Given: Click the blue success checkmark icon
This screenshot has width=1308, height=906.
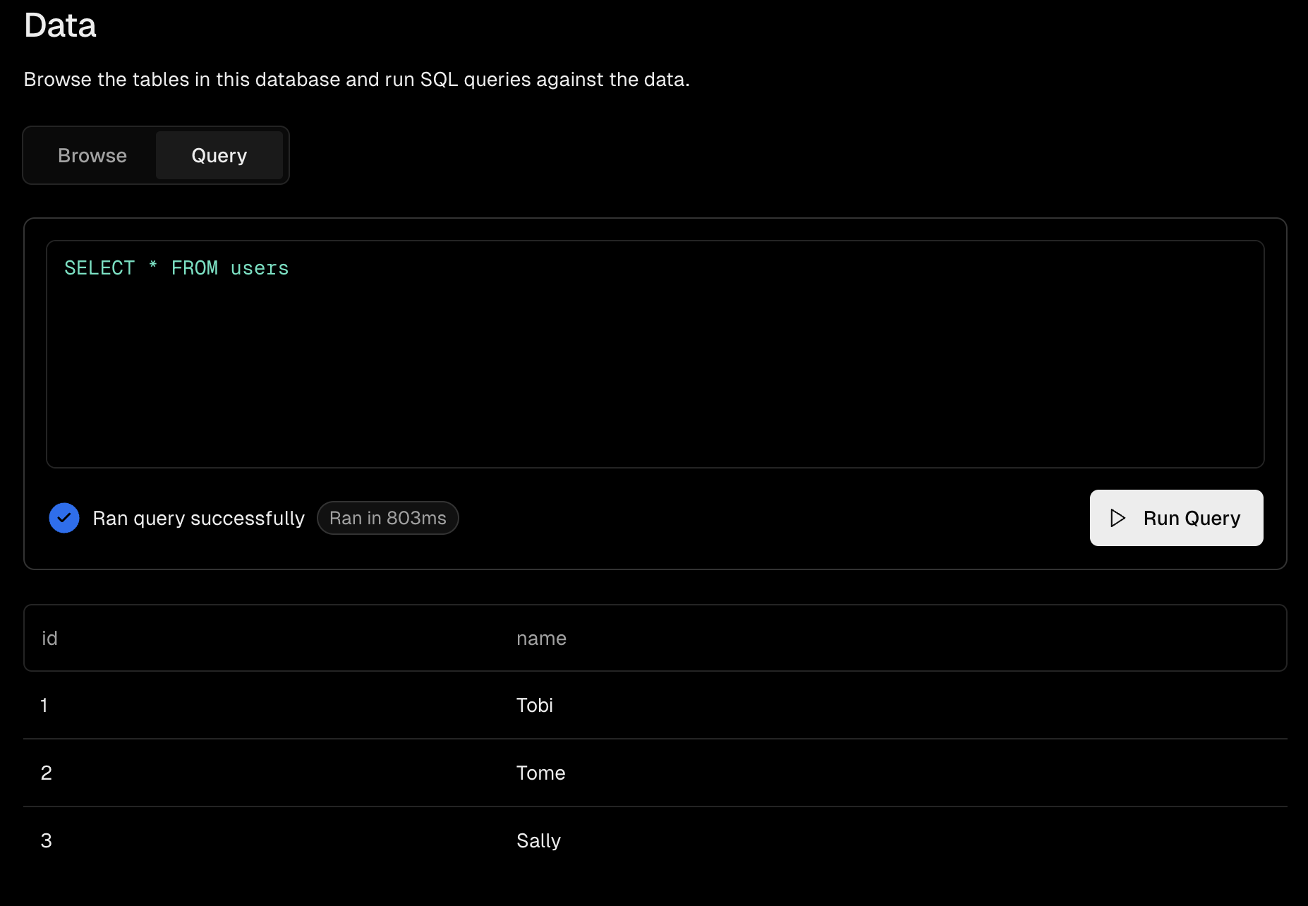Looking at the screenshot, I should point(64,518).
